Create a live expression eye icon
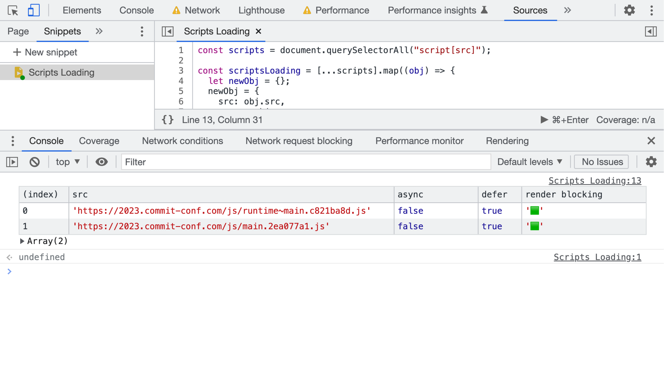Viewport: 664px width, 373px height. 102,162
